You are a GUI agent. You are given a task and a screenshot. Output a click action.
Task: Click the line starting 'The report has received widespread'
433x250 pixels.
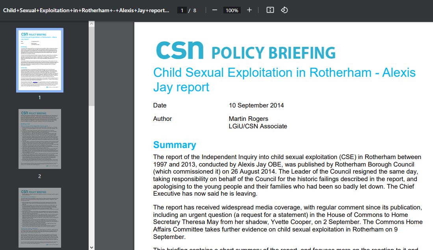point(288,207)
